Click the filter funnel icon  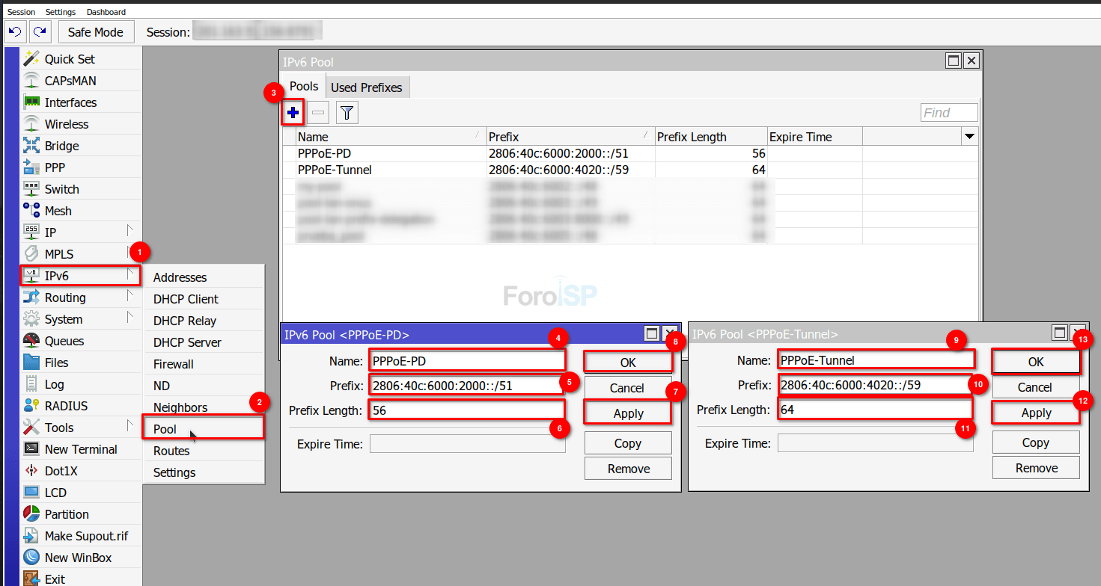click(347, 113)
